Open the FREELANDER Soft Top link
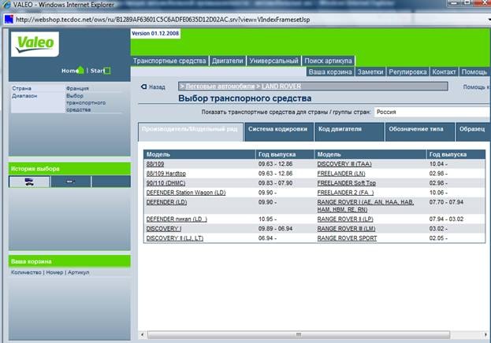 tap(346, 183)
